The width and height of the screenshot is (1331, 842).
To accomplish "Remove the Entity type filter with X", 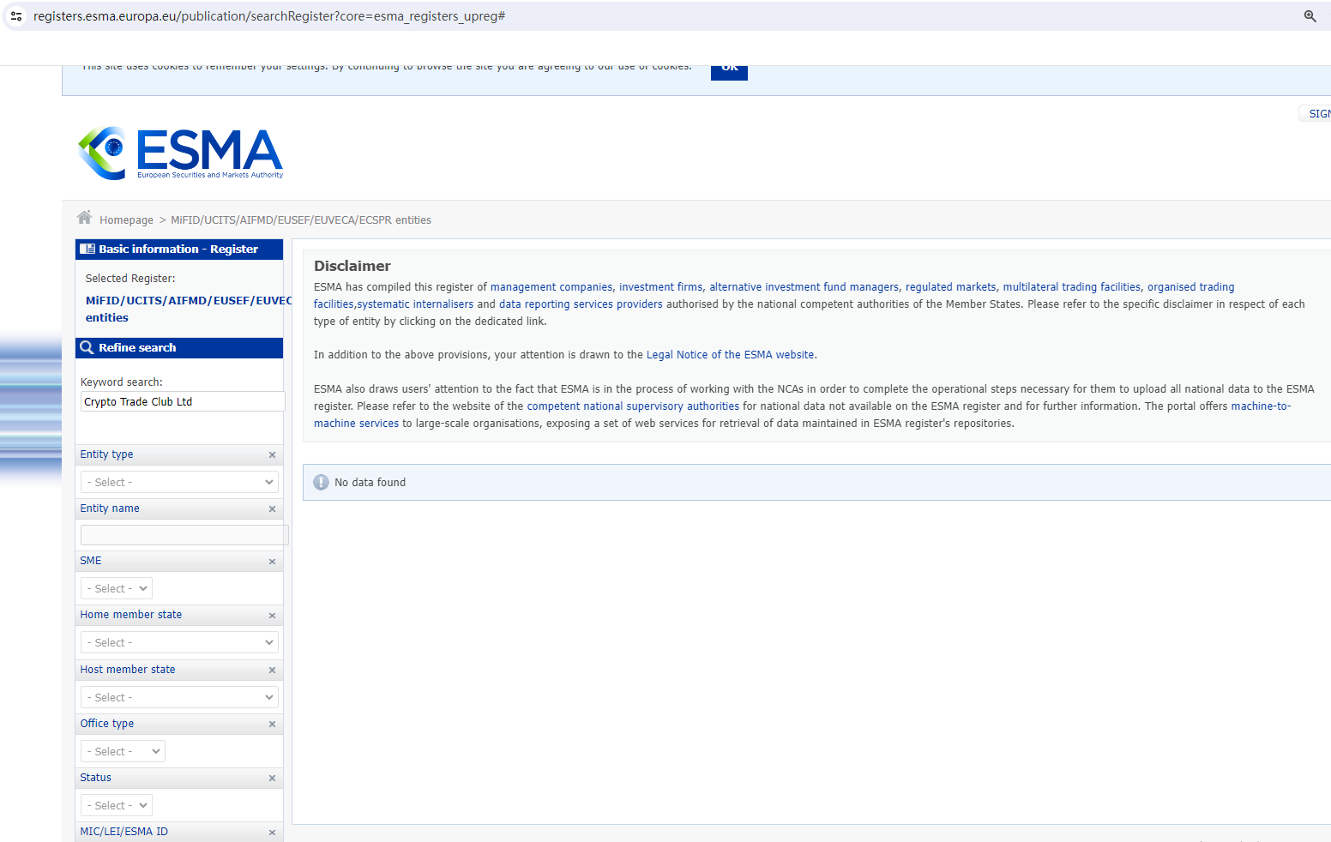I will point(272,455).
